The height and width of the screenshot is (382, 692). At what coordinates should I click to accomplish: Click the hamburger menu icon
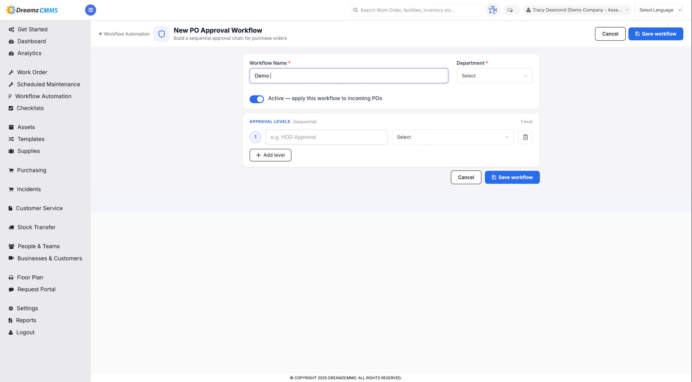(90, 10)
